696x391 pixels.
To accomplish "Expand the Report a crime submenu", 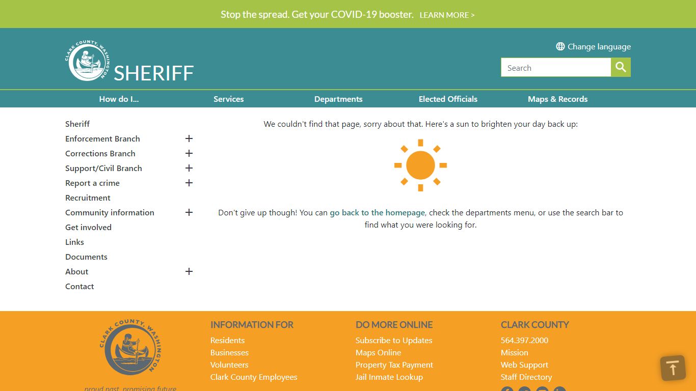I will click(189, 183).
